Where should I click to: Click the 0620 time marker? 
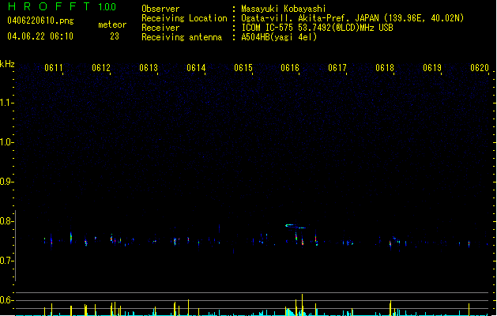point(480,68)
